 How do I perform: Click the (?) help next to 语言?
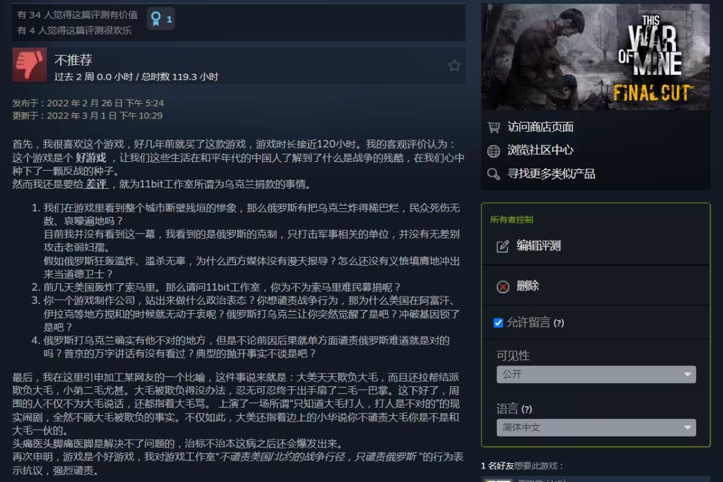(x=527, y=409)
